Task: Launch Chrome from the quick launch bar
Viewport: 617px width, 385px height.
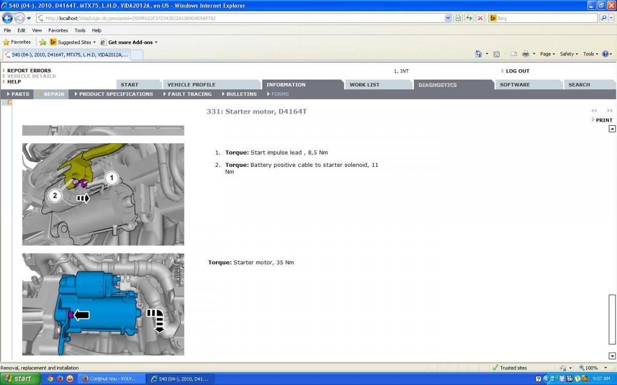Action: pyautogui.click(x=50, y=379)
